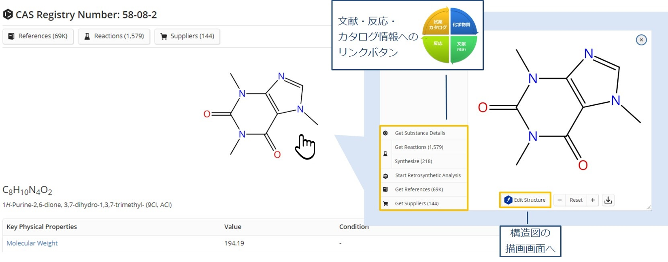Zoom in with the plus button
The image size is (668, 262).
tap(593, 200)
